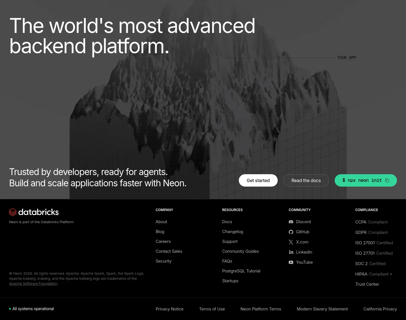Click the Get started button
Viewport: 406px width, 320px height.
click(258, 180)
